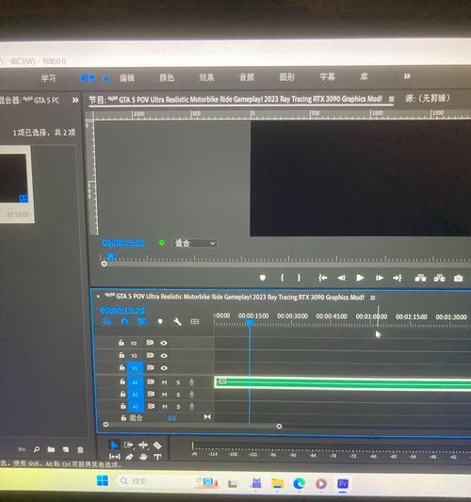The image size is (471, 502).
Task: Switch to the 效果 workspace
Action: [x=206, y=77]
